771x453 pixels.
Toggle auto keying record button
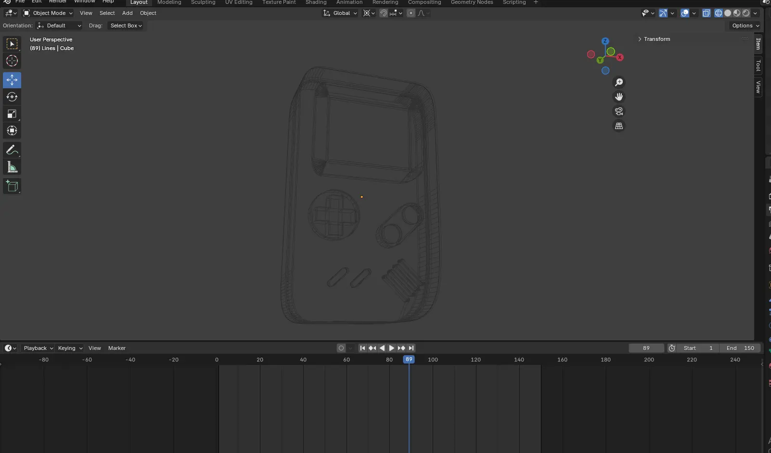[341, 348]
